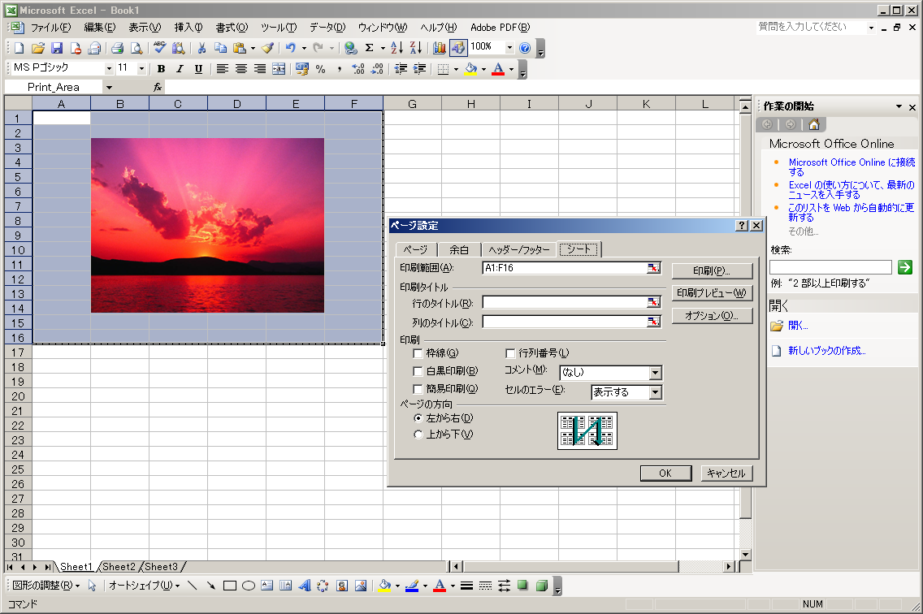This screenshot has width=923, height=614.
Task: Open the font size dropdown
Action: tap(142, 69)
